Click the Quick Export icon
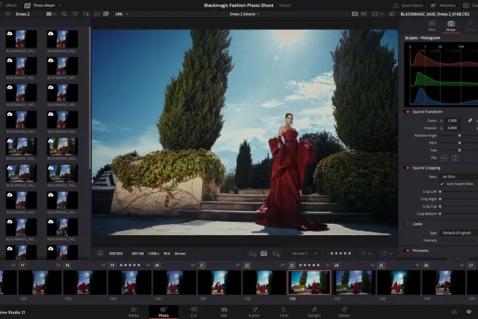Screen dimensions: 478x319 tap(396, 4)
